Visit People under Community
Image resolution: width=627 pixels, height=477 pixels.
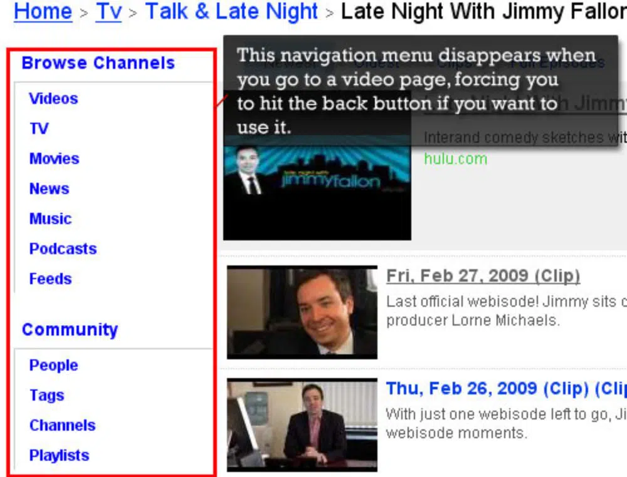click(53, 365)
